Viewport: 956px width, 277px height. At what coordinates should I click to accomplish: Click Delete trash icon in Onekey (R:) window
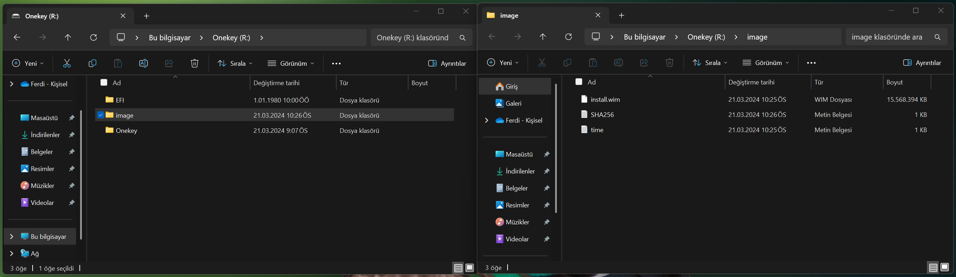tap(195, 64)
